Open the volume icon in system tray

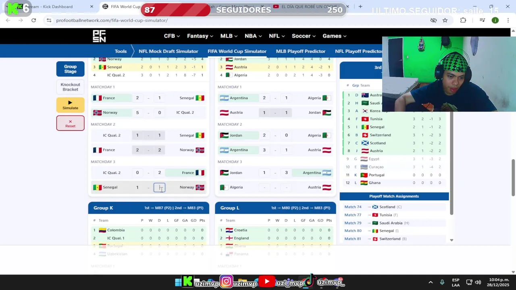click(x=478, y=282)
